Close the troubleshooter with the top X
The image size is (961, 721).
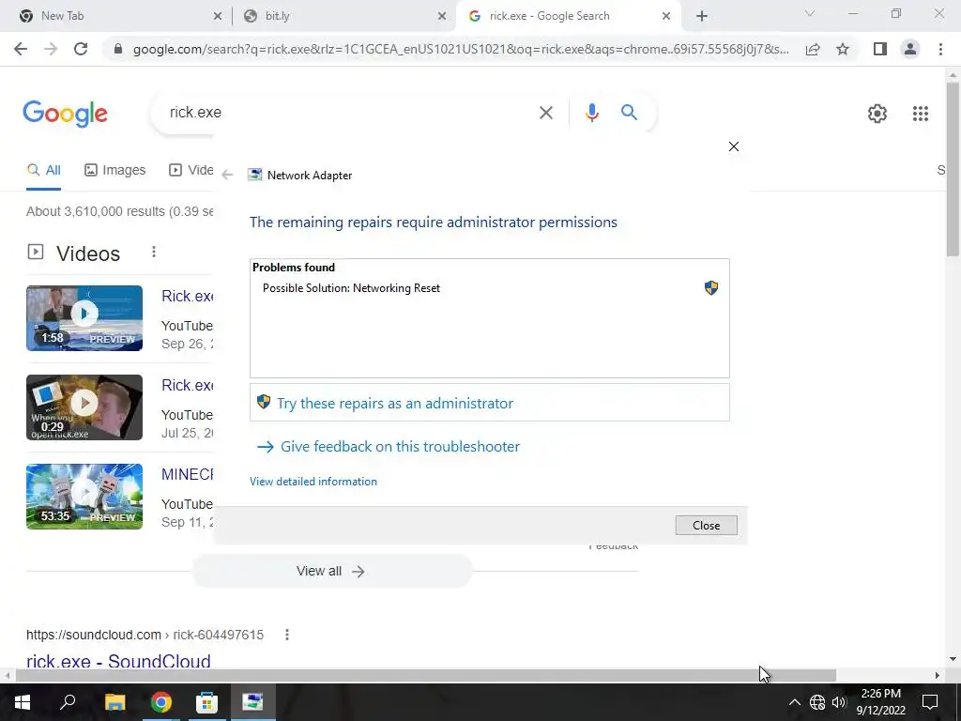pos(734,146)
